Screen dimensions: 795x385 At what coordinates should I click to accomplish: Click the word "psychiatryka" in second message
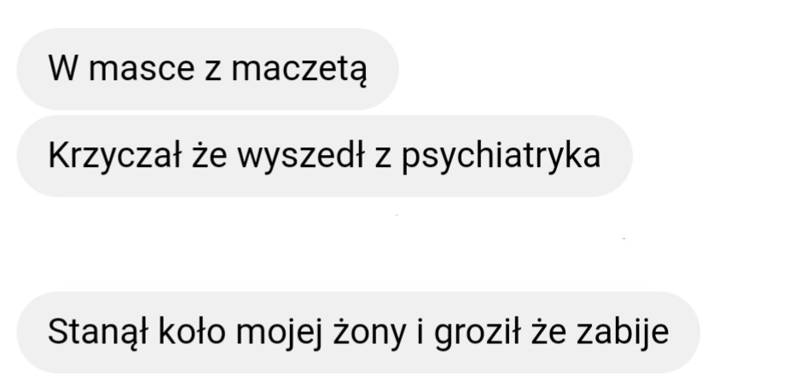click(502, 157)
